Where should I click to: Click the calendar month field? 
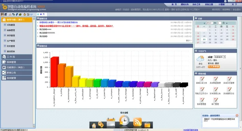[219, 23]
